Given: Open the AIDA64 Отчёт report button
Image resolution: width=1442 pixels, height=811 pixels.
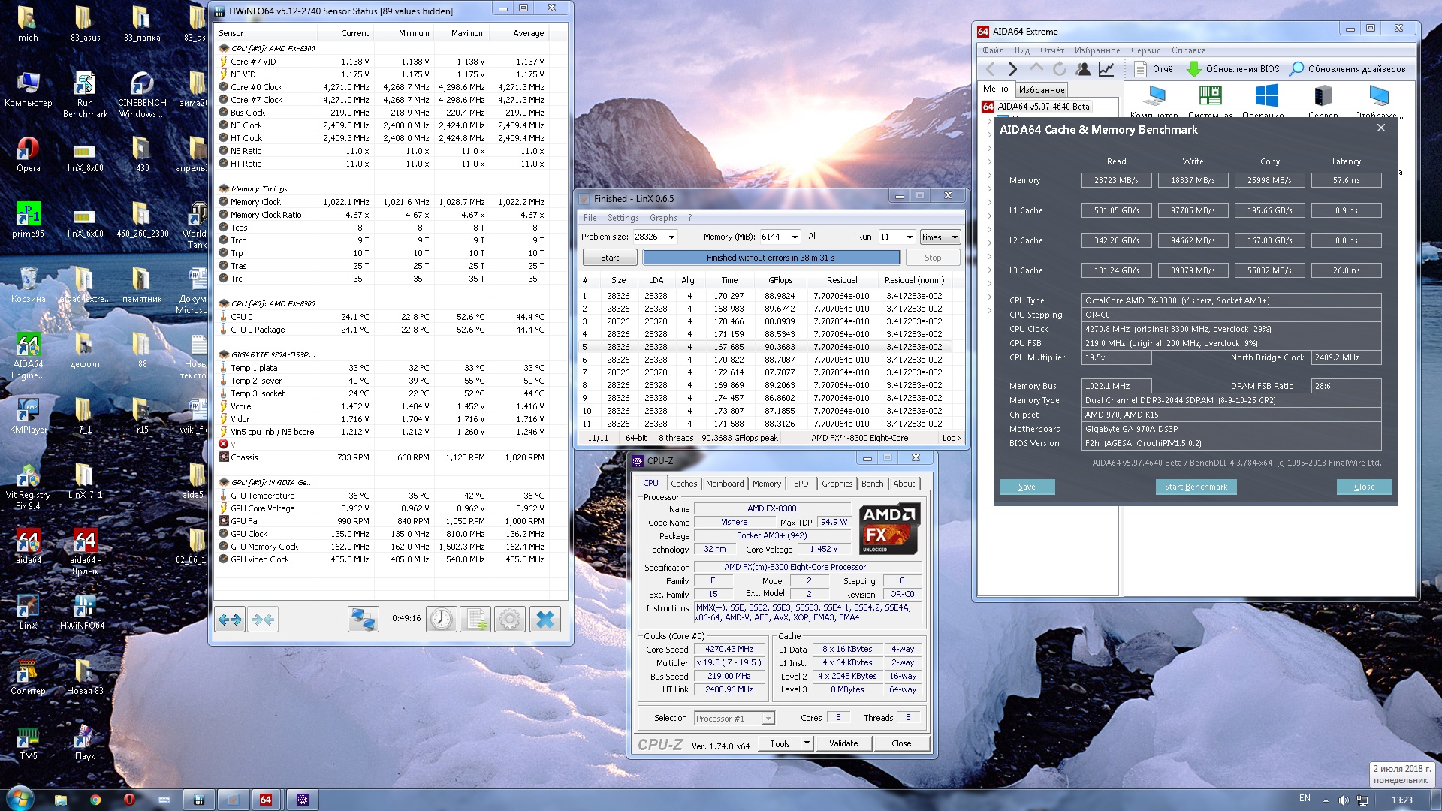Looking at the screenshot, I should tap(1155, 69).
